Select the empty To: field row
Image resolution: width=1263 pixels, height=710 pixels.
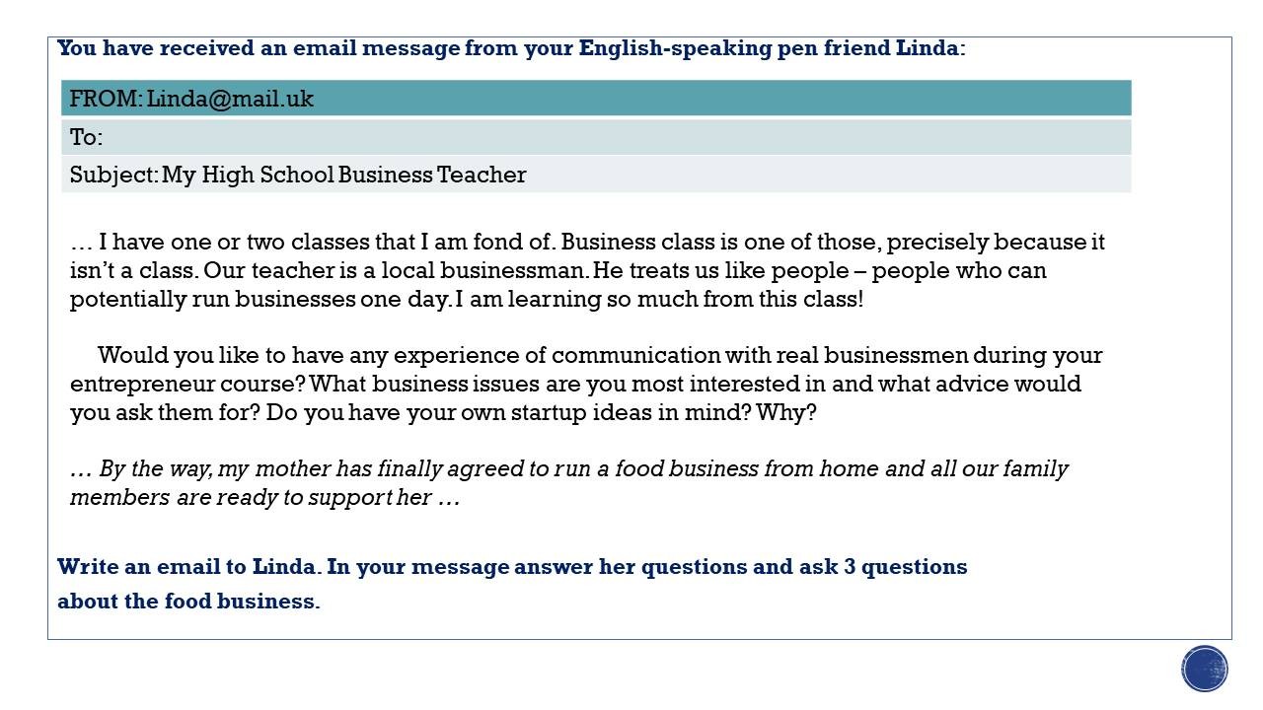tap(596, 137)
